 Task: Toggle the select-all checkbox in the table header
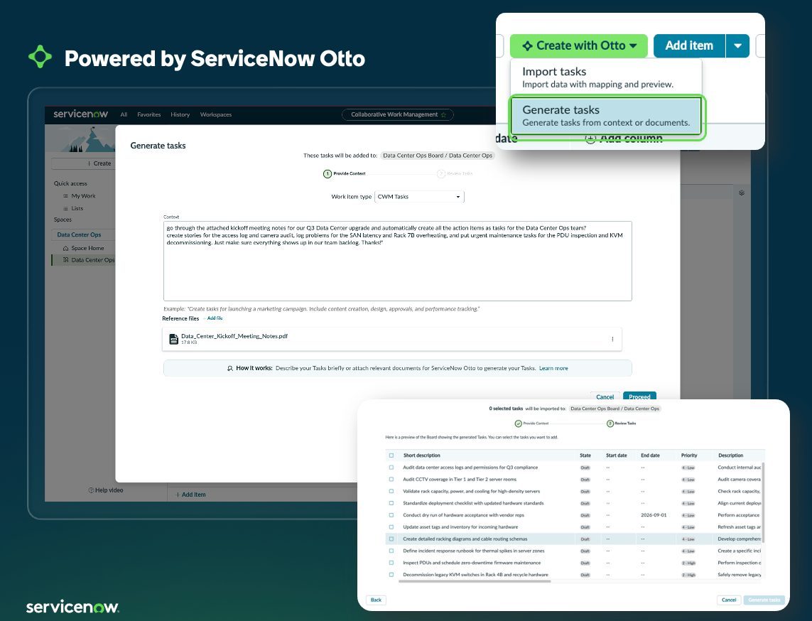391,455
